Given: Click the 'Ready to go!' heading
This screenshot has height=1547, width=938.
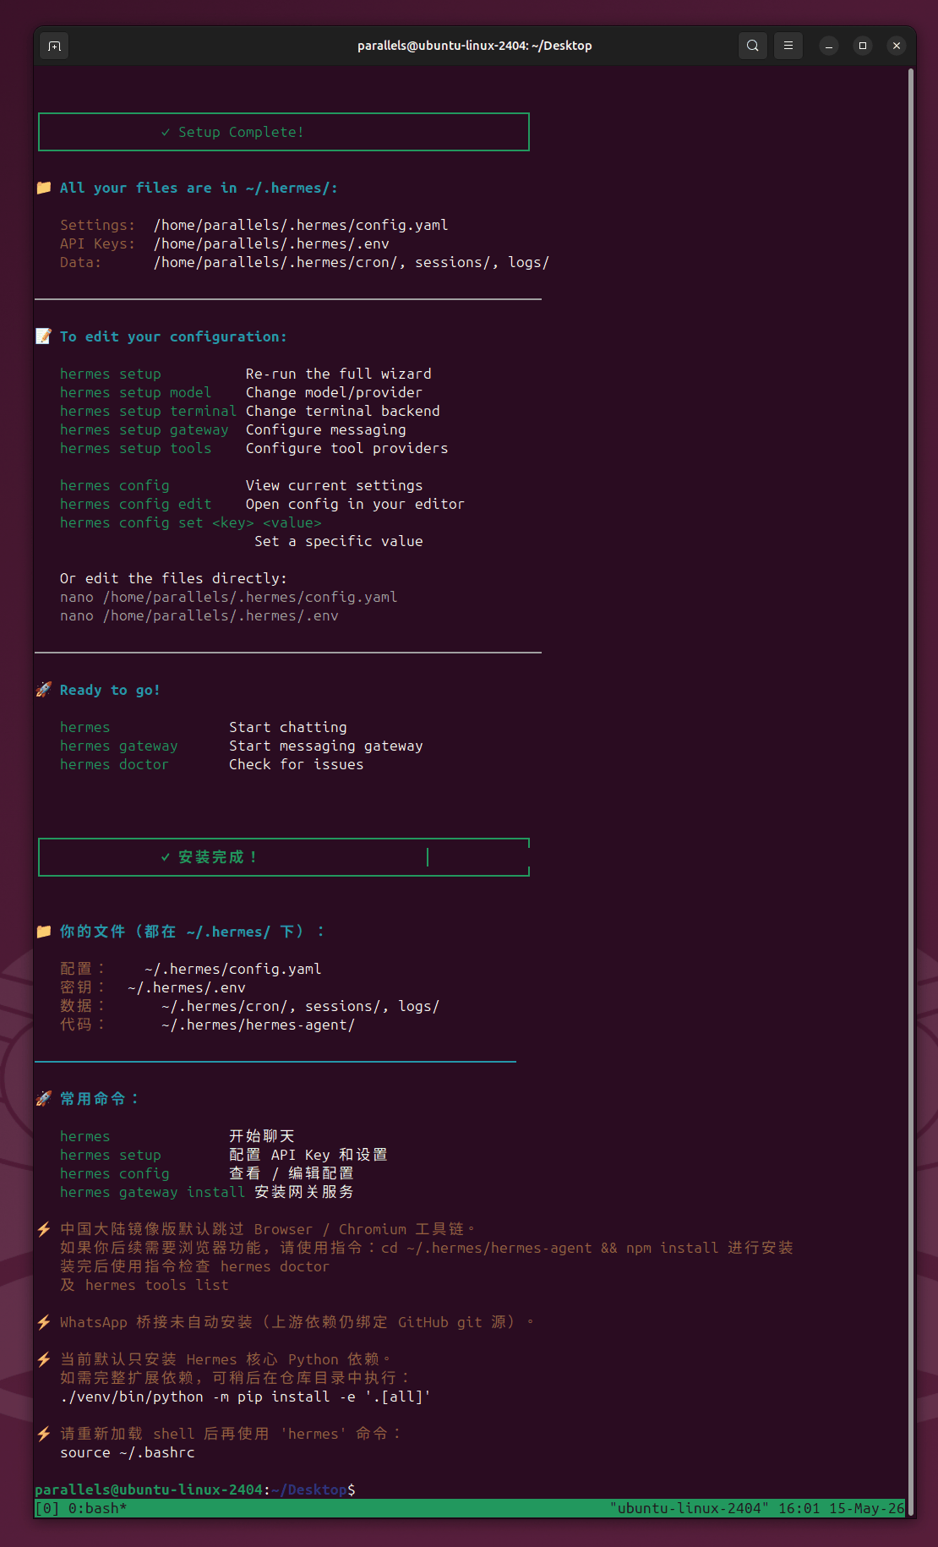Looking at the screenshot, I should pyautogui.click(x=110, y=690).
